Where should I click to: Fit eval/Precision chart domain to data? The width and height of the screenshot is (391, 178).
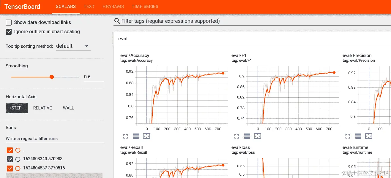(368, 136)
